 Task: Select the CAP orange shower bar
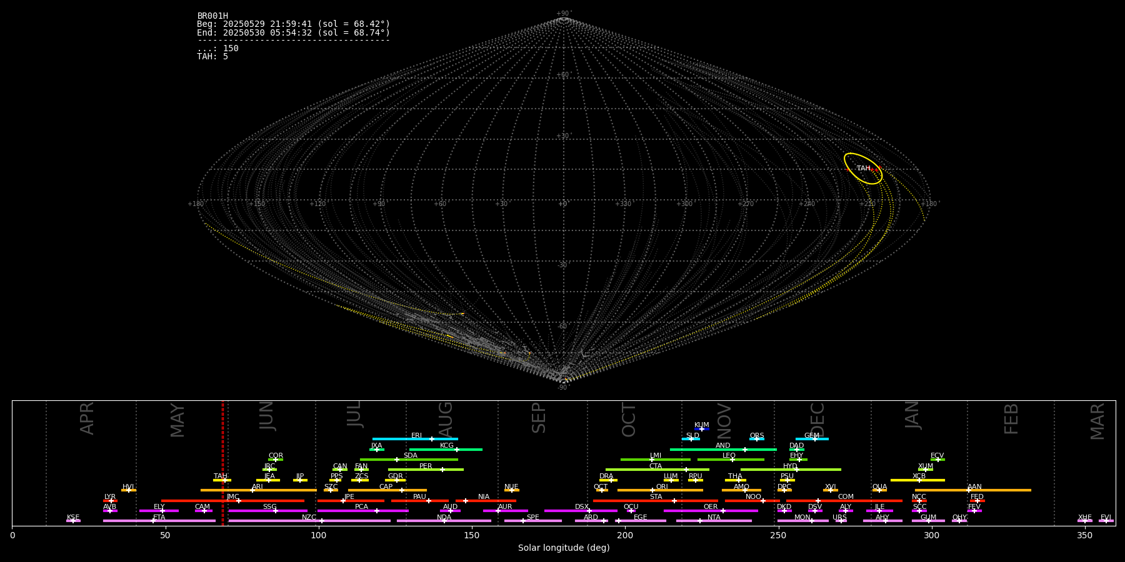[x=387, y=490]
